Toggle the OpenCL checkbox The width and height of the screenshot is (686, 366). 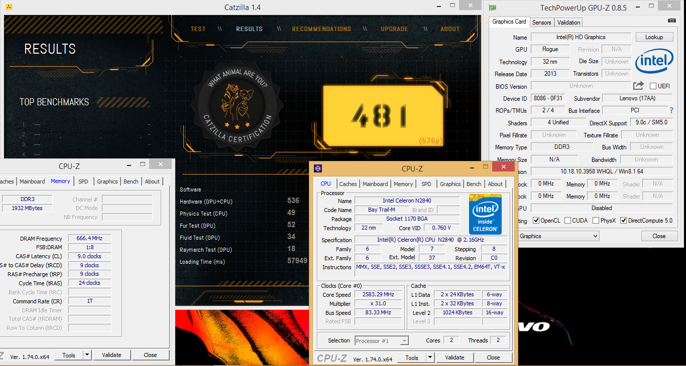click(536, 221)
